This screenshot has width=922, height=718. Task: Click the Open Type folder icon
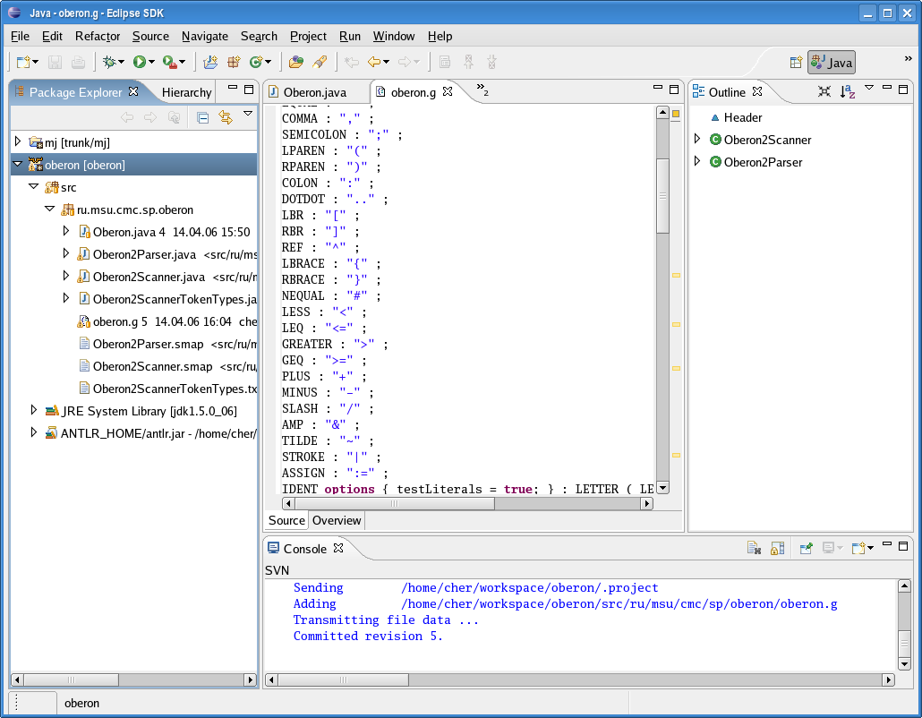click(x=296, y=62)
